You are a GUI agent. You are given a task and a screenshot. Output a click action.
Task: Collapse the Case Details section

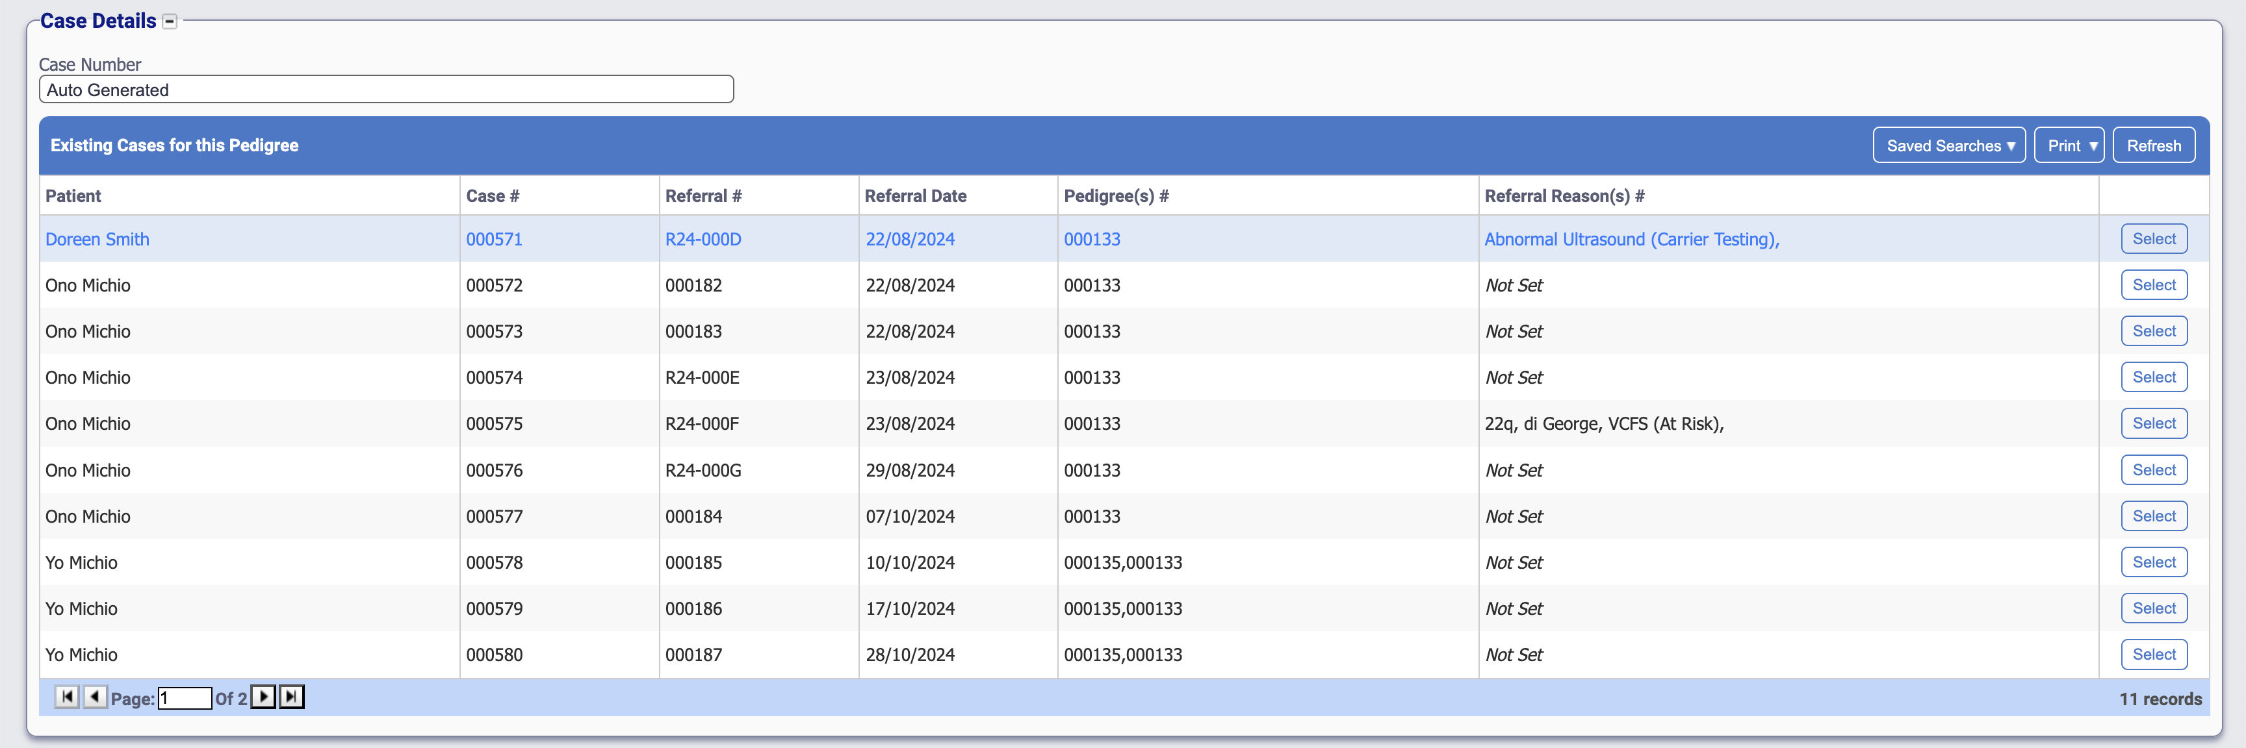pos(170,22)
